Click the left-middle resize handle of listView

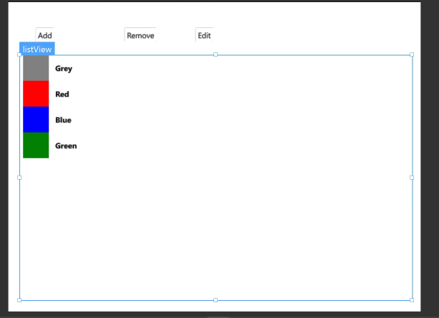point(19,178)
